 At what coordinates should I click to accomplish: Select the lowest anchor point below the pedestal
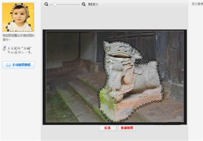tap(115, 122)
